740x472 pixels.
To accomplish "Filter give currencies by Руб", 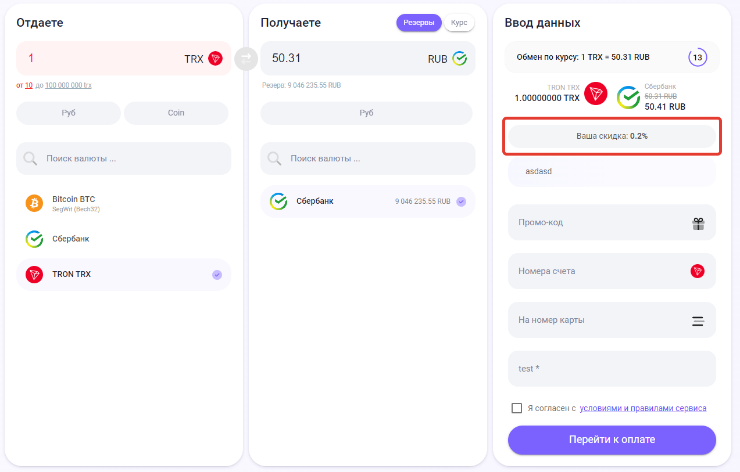I will coord(69,113).
